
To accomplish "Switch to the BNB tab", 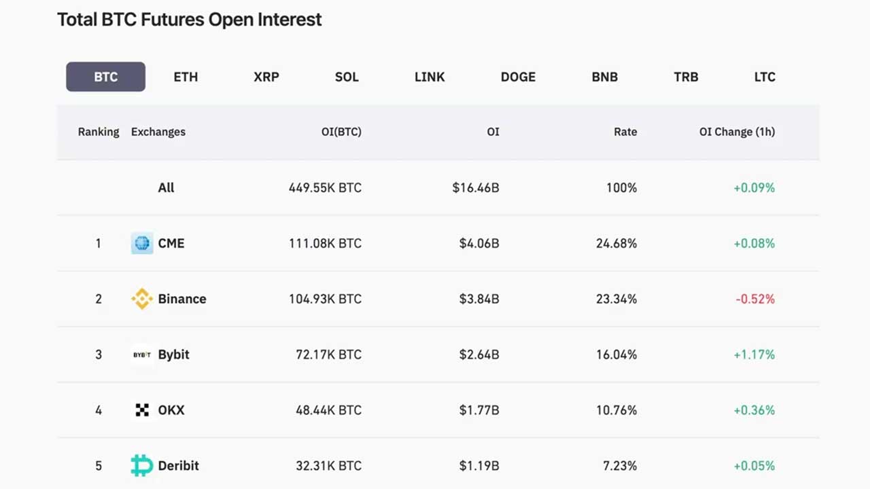I will pos(604,77).
